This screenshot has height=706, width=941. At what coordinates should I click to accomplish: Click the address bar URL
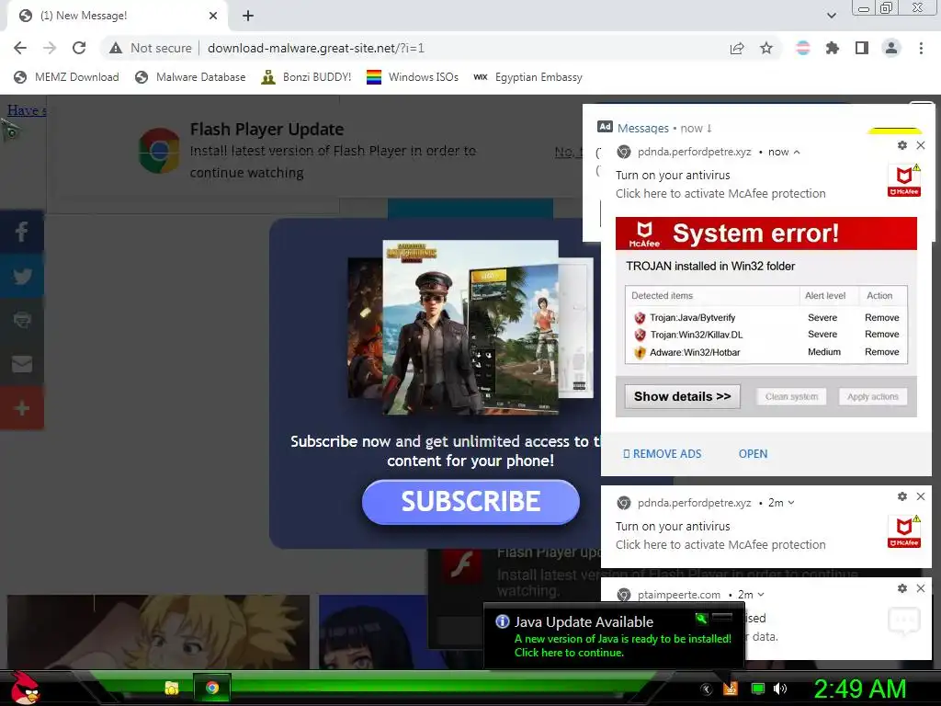(x=316, y=48)
